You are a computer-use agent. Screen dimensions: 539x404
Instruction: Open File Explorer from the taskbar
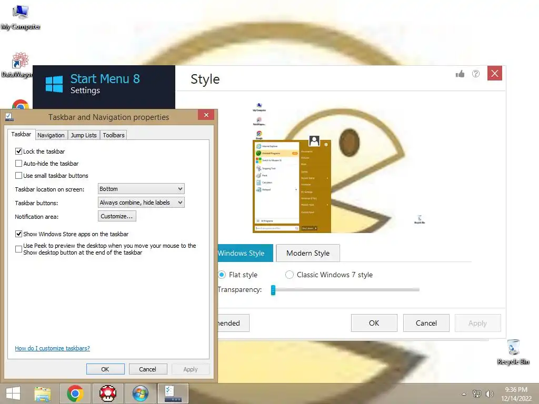click(x=43, y=393)
